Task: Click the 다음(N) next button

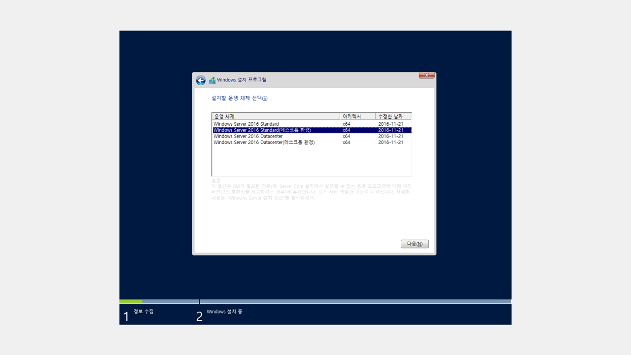Action: coord(415,244)
